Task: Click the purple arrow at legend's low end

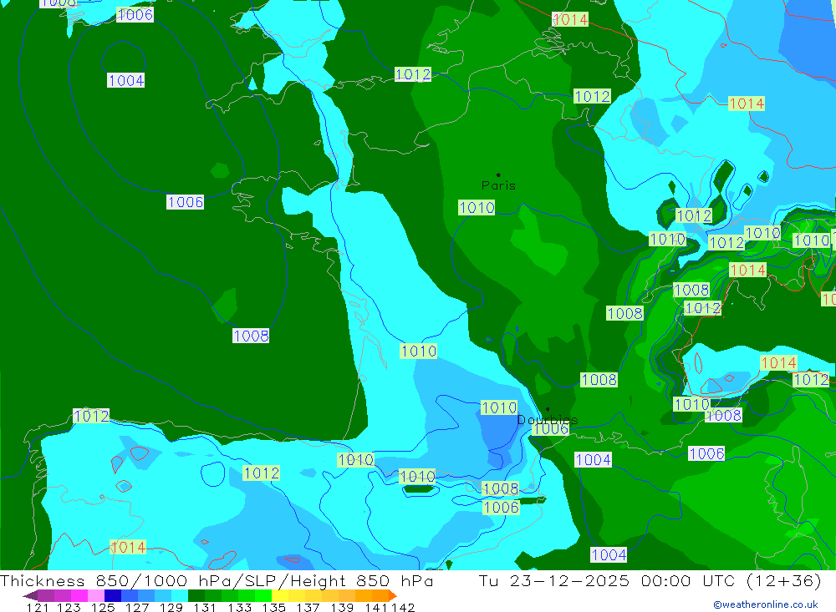Action: [x=29, y=595]
